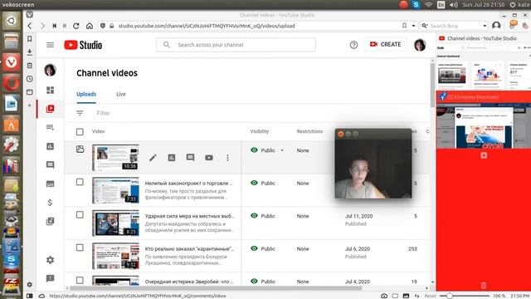Open three-dot options menu on first video
The height and width of the screenshot is (299, 531).
click(227, 158)
